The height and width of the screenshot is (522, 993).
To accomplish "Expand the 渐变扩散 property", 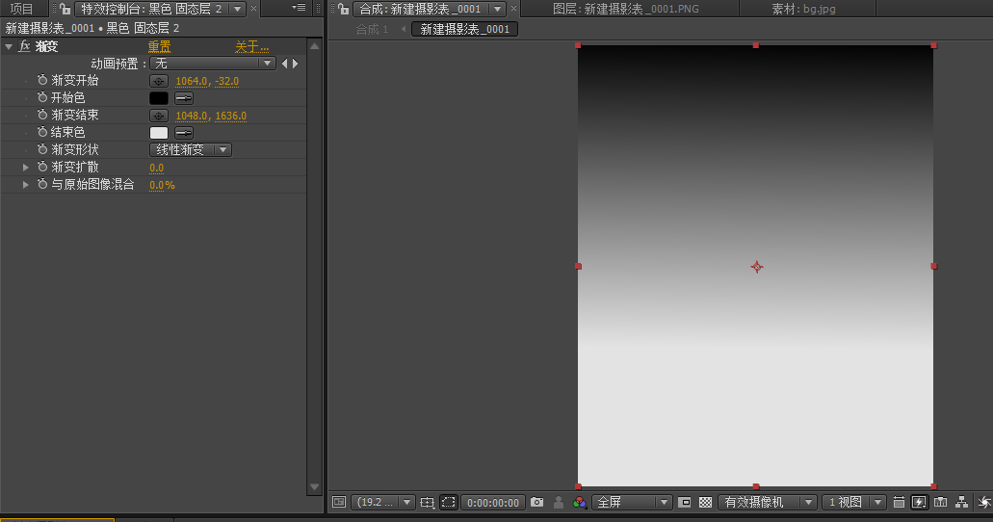I will click(x=26, y=168).
